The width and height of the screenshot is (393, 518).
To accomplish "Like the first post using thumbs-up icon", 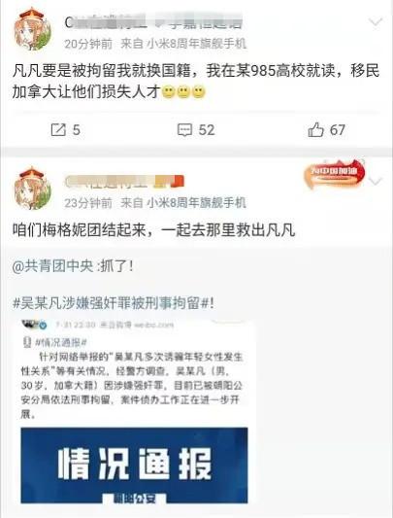I will coord(315,129).
